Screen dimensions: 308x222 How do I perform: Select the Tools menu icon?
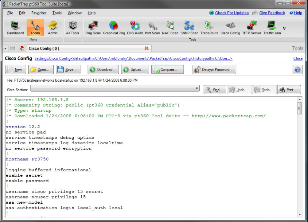click(x=35, y=28)
